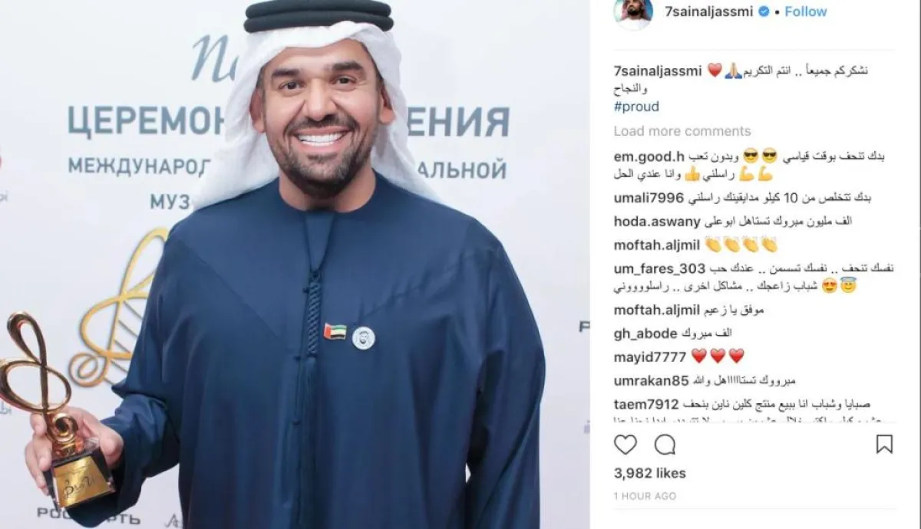Open the #proud hashtag
The width and height of the screenshot is (921, 529).
(x=636, y=107)
